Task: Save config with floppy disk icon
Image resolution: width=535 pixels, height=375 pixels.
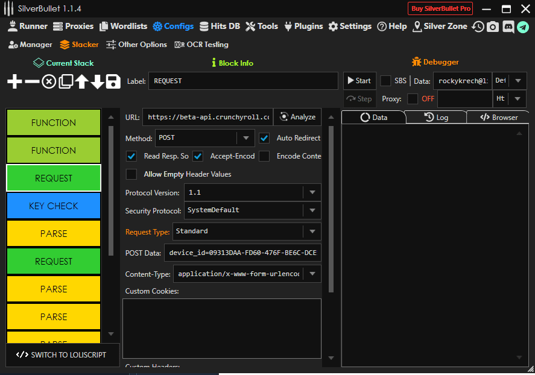Action: pyautogui.click(x=113, y=81)
